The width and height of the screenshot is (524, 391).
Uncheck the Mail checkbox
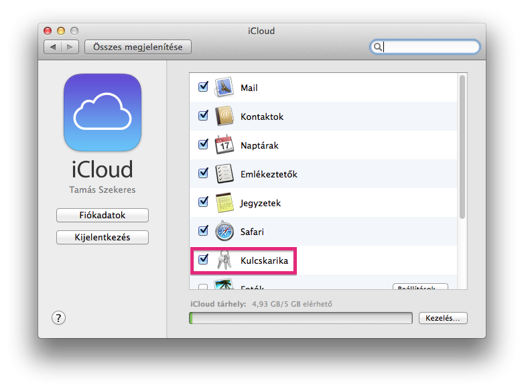coord(203,87)
